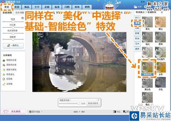Click the bridge photo on the canvas
171x121 pixels.
pos(79,62)
